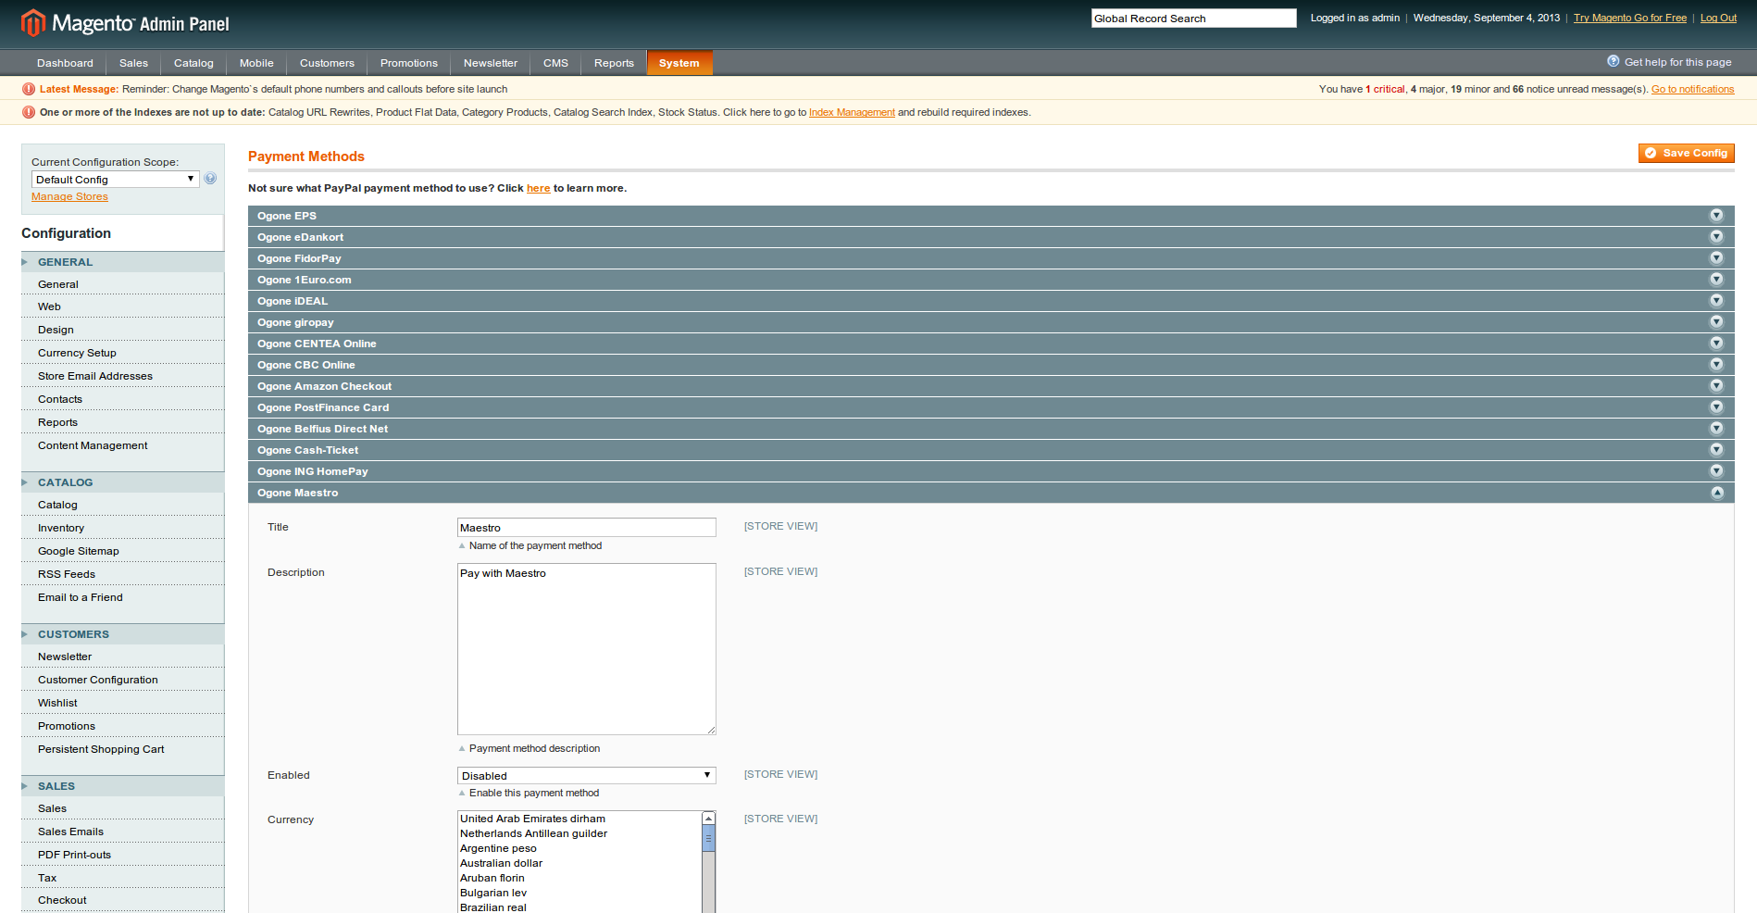The width and height of the screenshot is (1757, 913).
Task: Expand Ogone giropay section arrow
Action: [1716, 322]
